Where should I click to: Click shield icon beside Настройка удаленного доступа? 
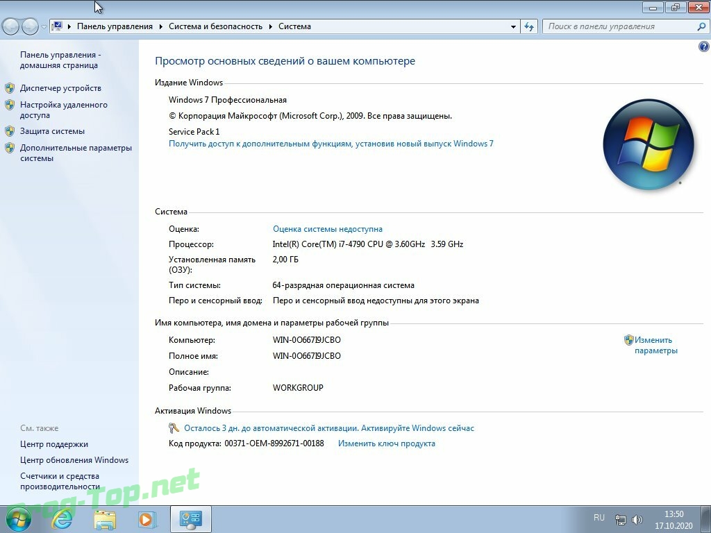click(x=10, y=105)
